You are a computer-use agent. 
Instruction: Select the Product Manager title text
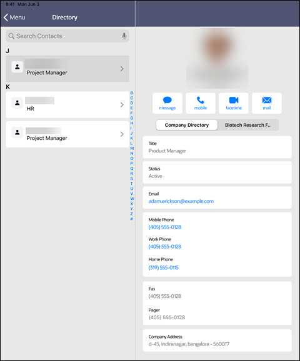pos(167,151)
